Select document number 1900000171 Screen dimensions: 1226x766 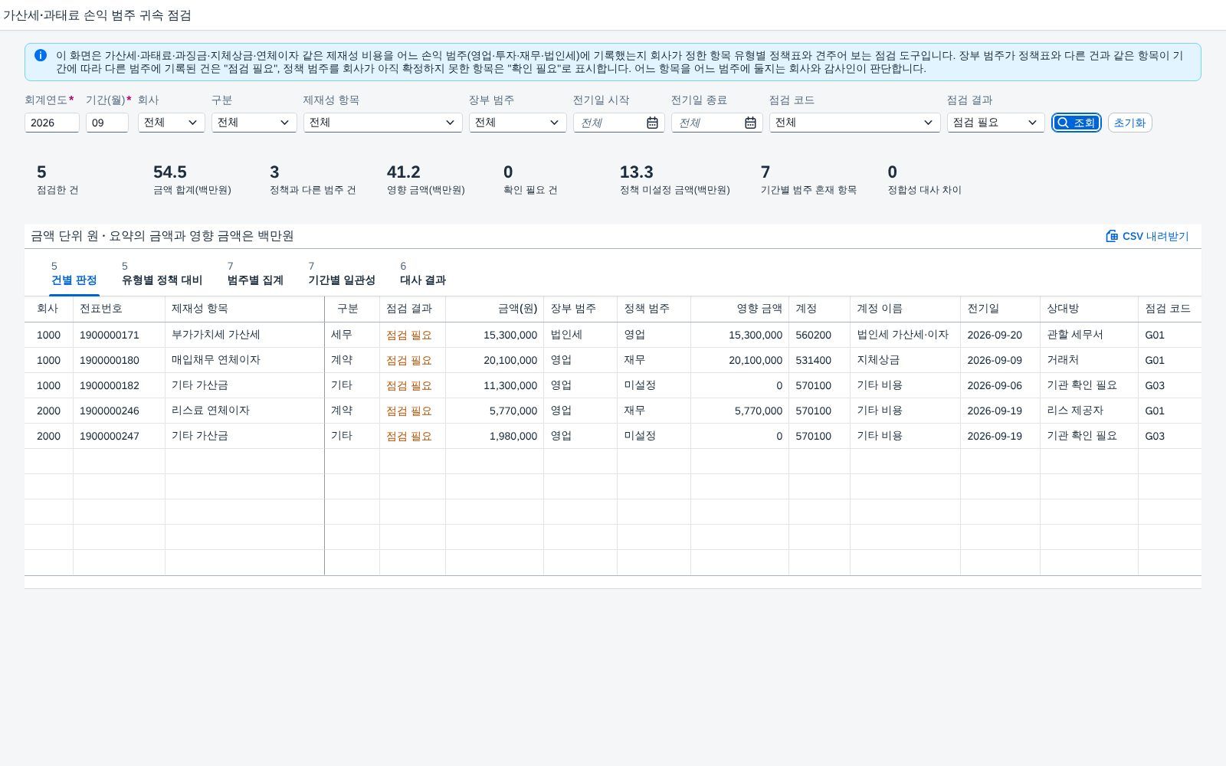pos(110,335)
